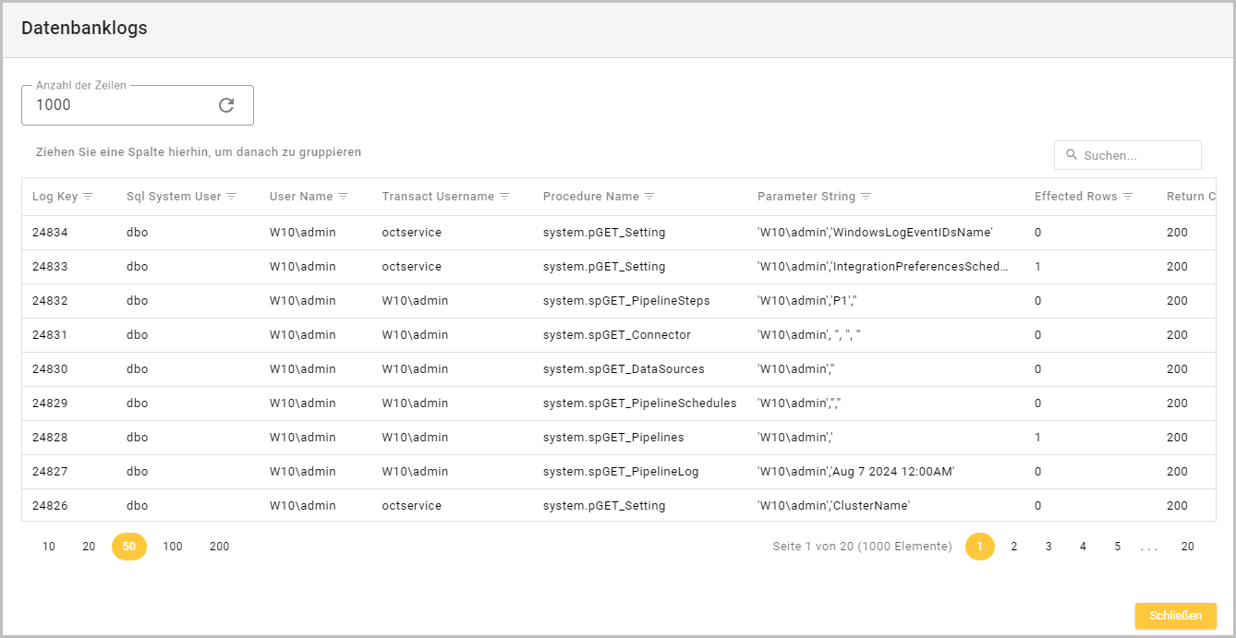Set page size to 200 rows

coord(219,547)
